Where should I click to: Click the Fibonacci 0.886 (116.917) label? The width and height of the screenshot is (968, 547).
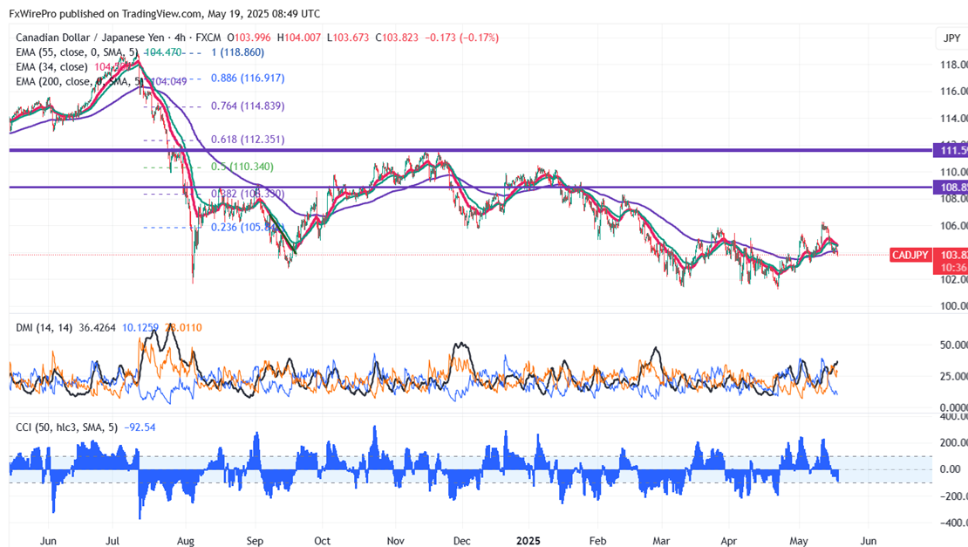[x=248, y=79]
